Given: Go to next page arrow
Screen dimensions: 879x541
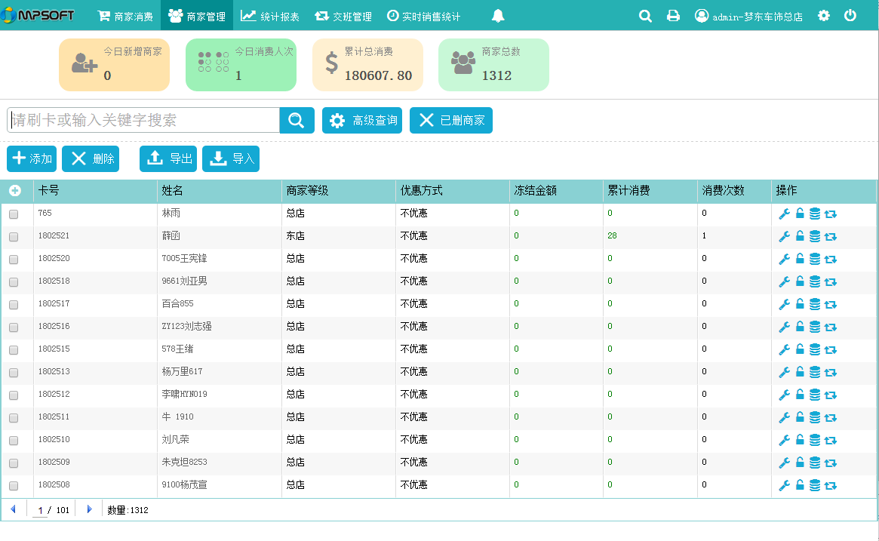Looking at the screenshot, I should coord(90,509).
